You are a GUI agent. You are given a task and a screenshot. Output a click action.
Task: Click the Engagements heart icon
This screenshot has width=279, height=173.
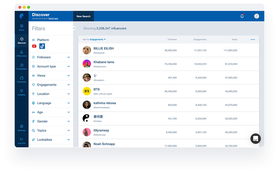pos(33,85)
